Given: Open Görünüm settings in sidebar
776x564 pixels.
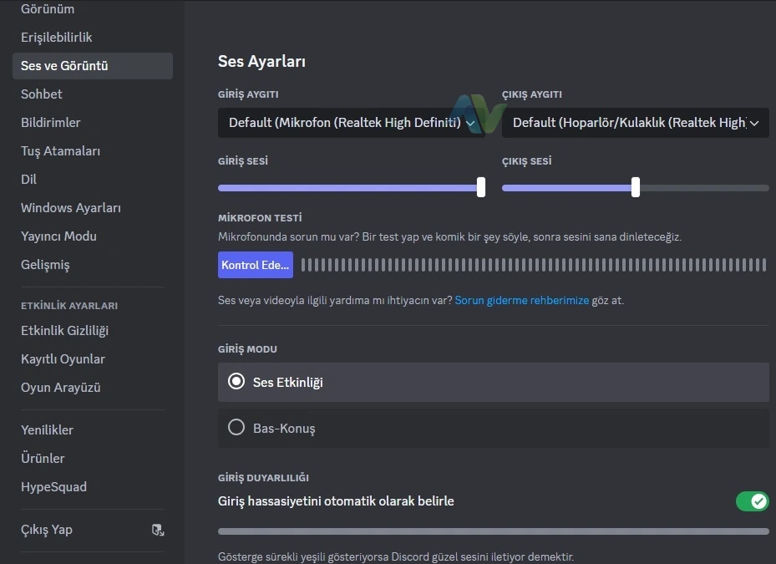Looking at the screenshot, I should point(48,9).
